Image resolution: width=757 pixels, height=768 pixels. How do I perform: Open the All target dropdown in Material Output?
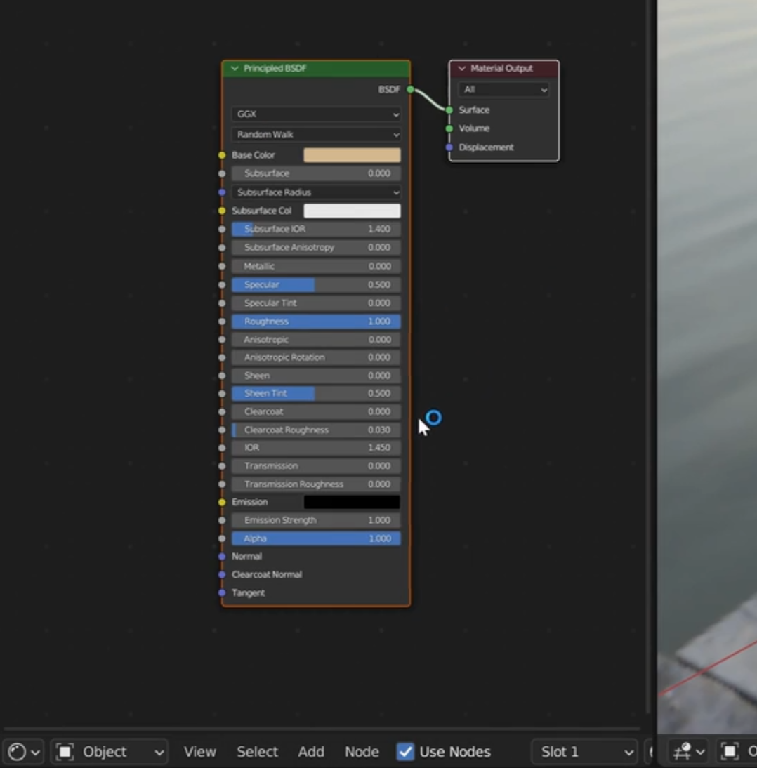pyautogui.click(x=503, y=90)
